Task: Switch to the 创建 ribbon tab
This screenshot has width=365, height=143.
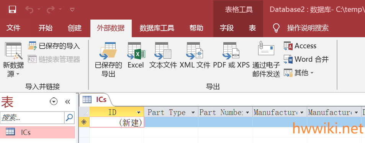Action: pos(75,28)
